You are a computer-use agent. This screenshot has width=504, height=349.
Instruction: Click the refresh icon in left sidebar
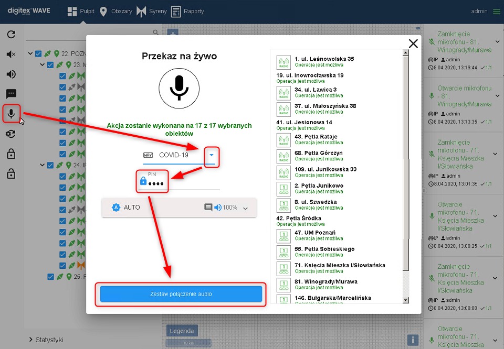pyautogui.click(x=11, y=35)
